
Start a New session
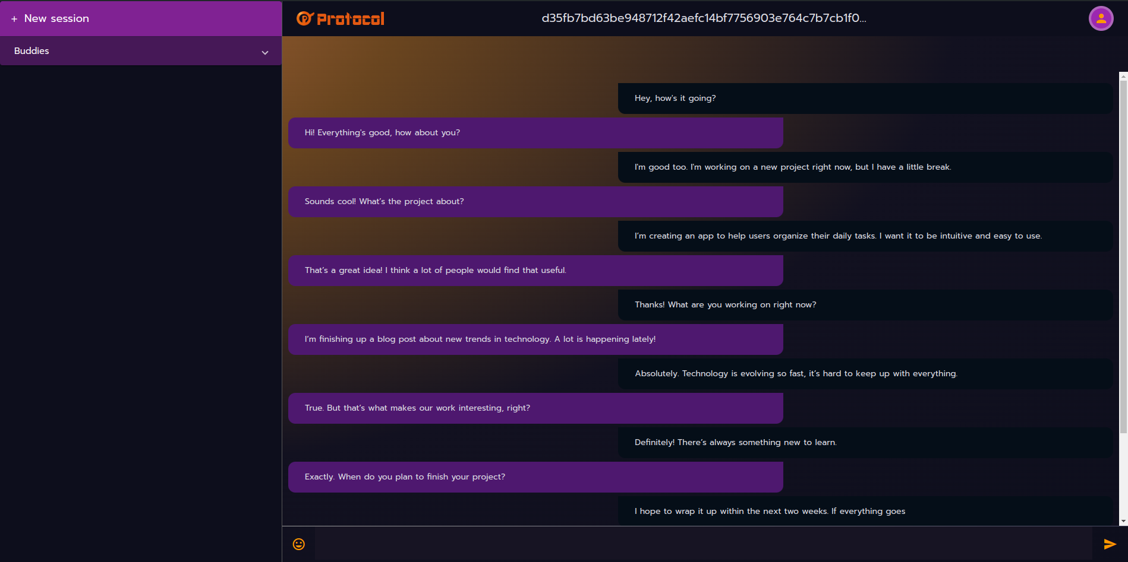[x=56, y=18]
